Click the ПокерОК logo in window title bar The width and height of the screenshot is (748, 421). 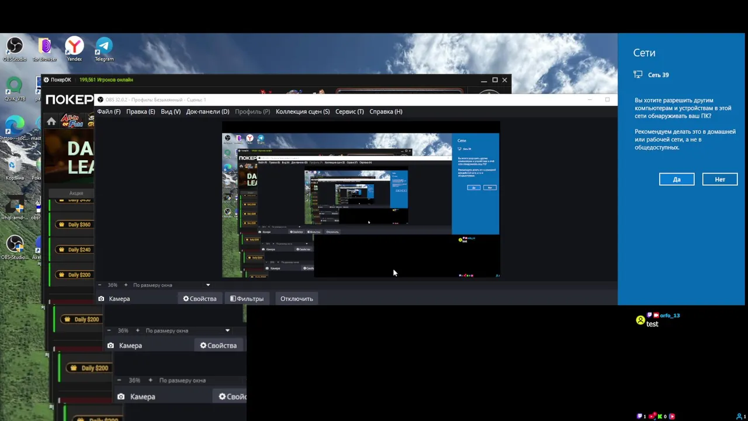[x=46, y=80]
